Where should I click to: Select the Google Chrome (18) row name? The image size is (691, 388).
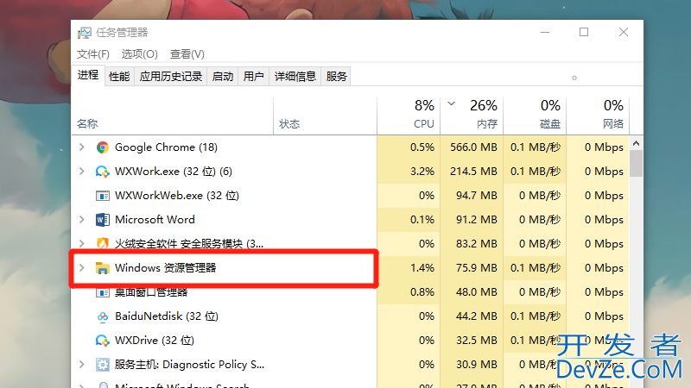click(x=166, y=147)
